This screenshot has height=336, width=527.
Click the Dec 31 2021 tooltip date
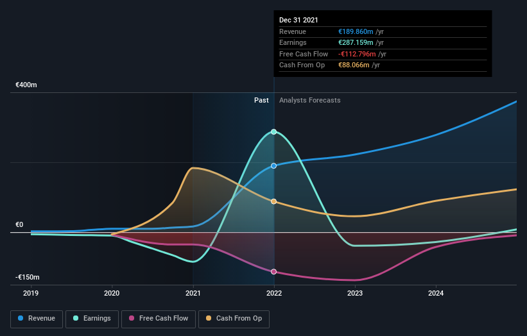click(x=298, y=20)
